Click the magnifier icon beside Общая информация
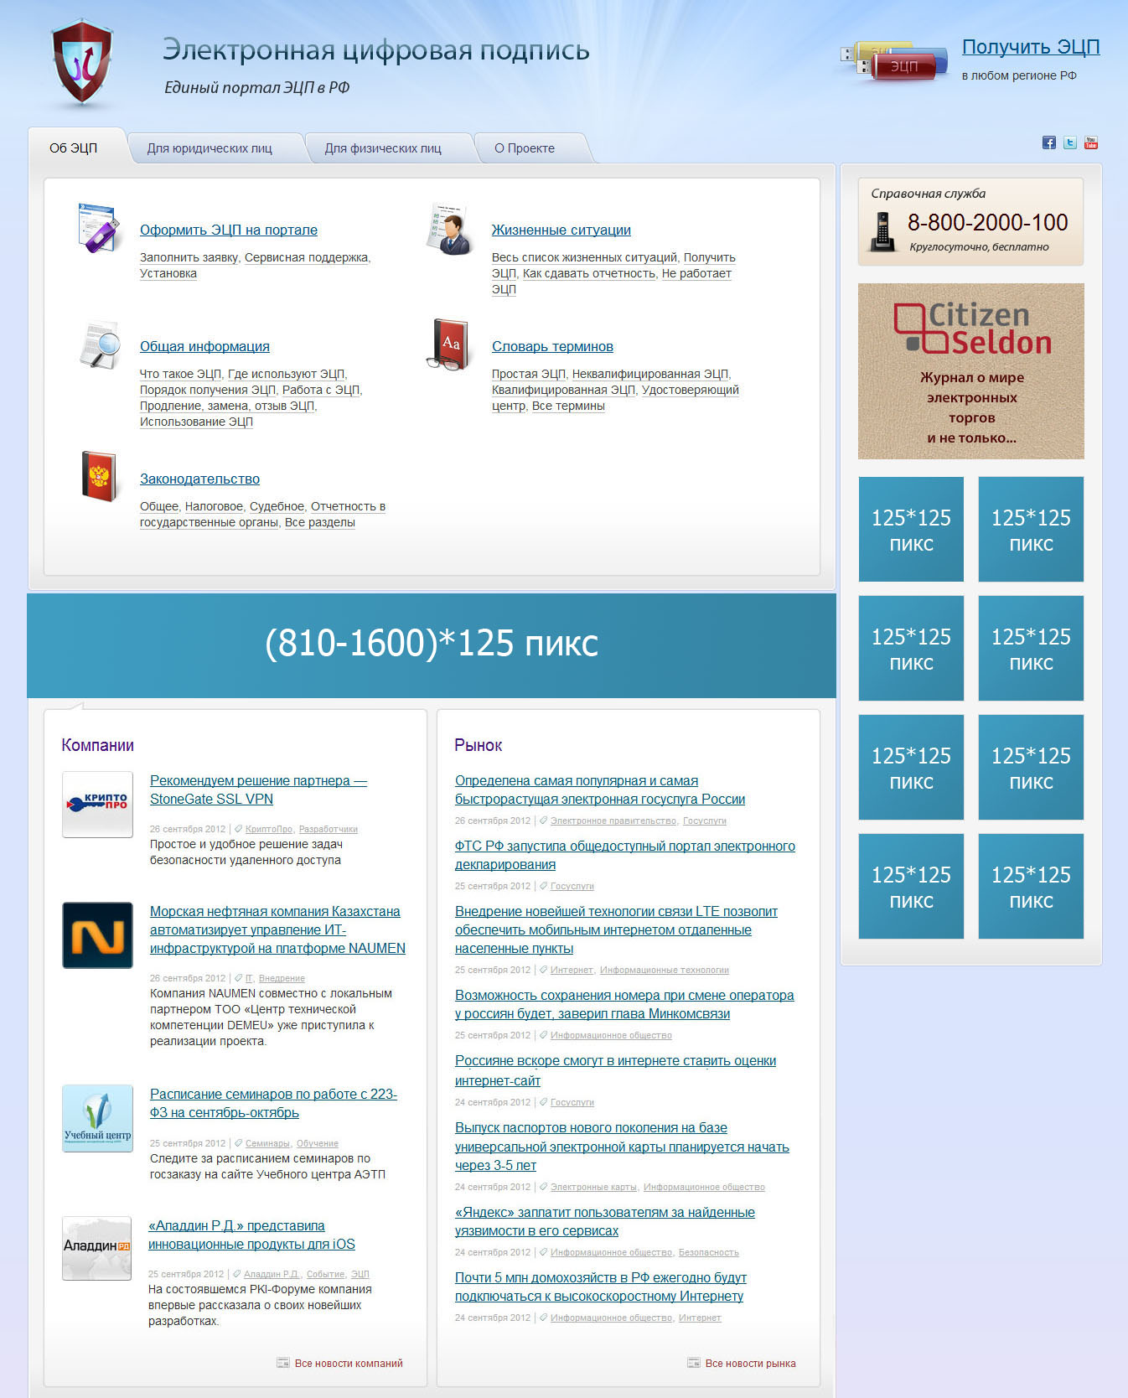Screen dimensions: 1128x1398 click(100, 344)
